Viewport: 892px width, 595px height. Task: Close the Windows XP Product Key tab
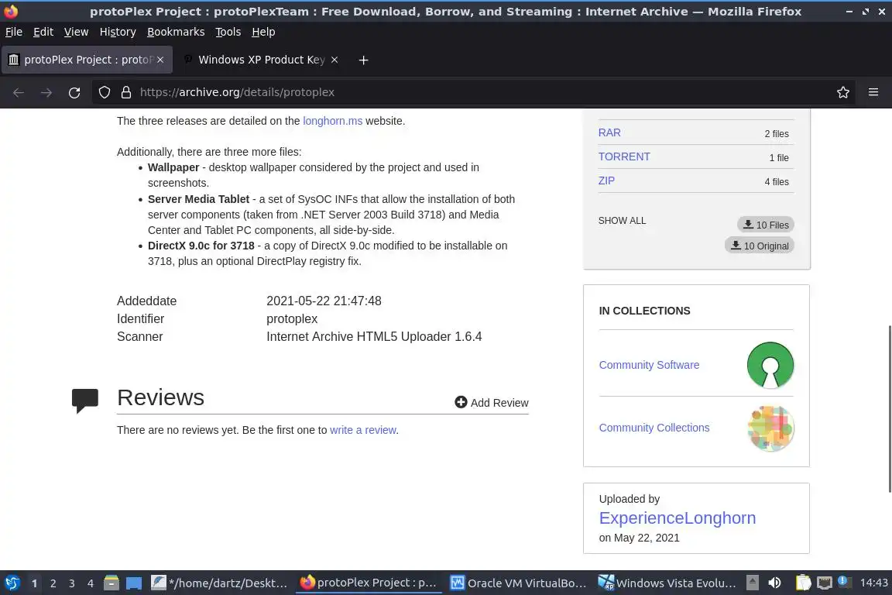(334, 60)
